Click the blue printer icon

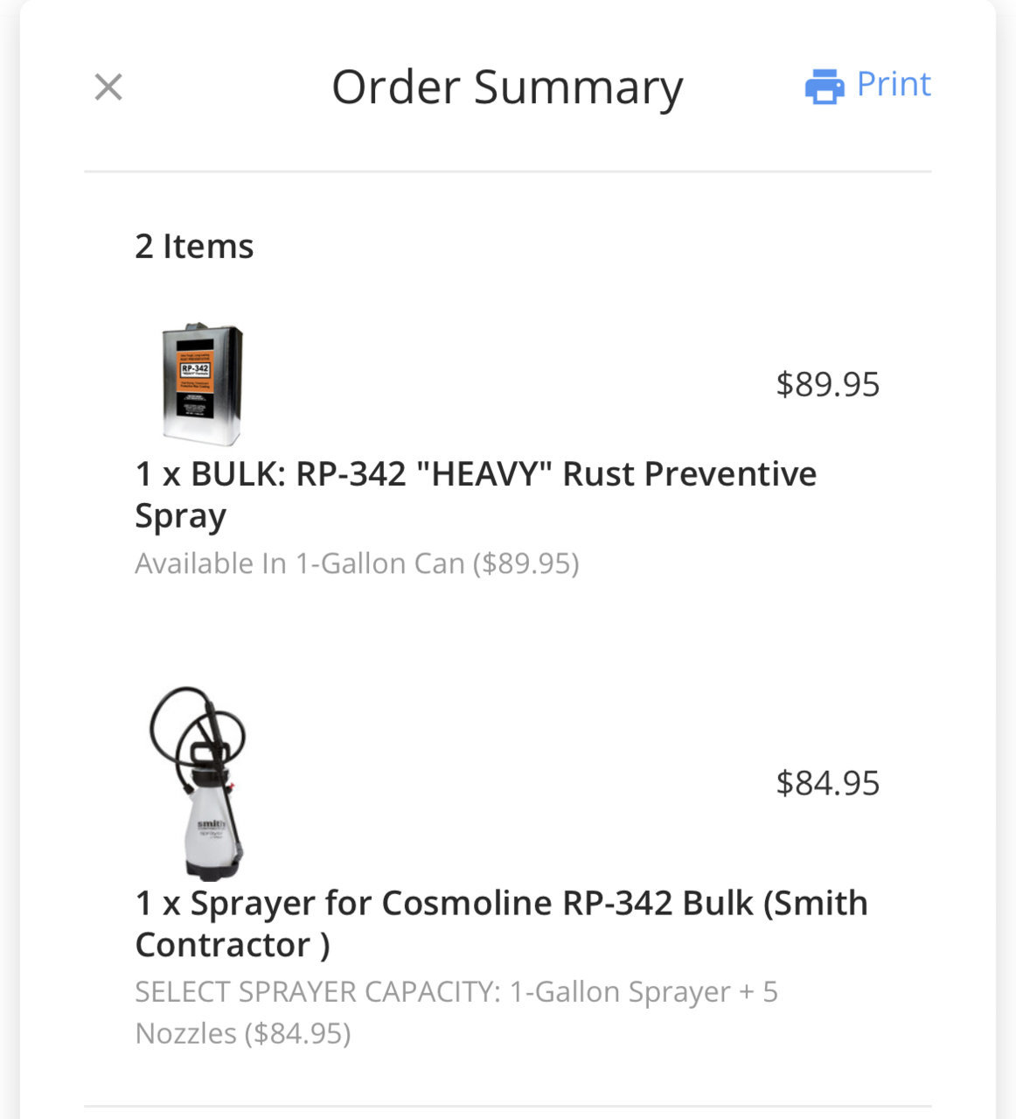pos(824,86)
